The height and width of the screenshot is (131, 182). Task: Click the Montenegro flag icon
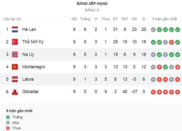point(15,67)
